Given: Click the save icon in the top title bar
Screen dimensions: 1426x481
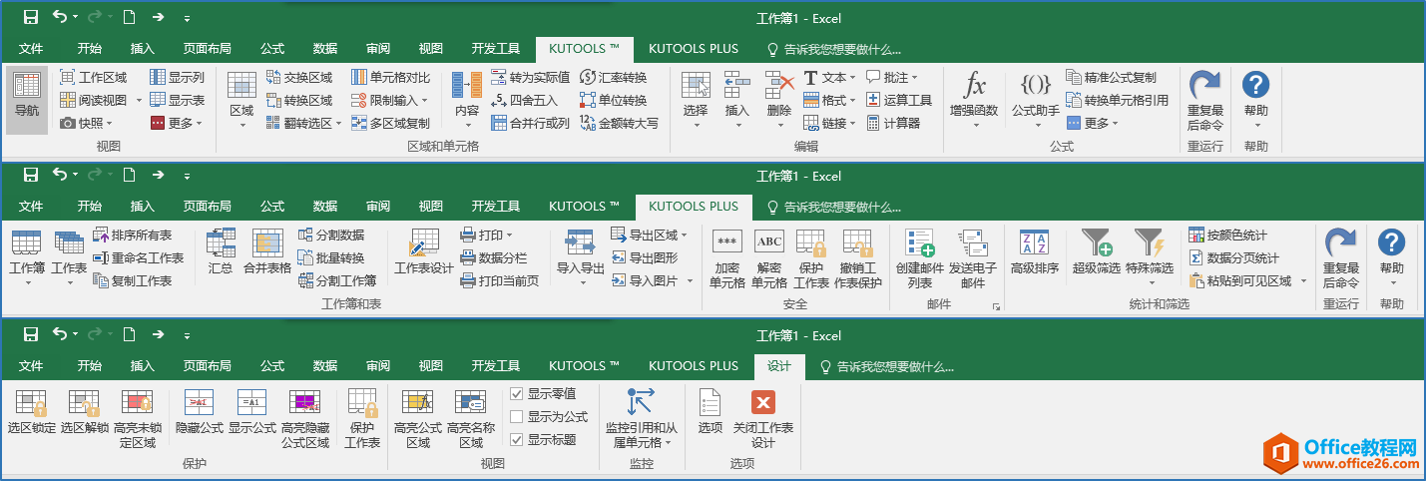Looking at the screenshot, I should [31, 17].
